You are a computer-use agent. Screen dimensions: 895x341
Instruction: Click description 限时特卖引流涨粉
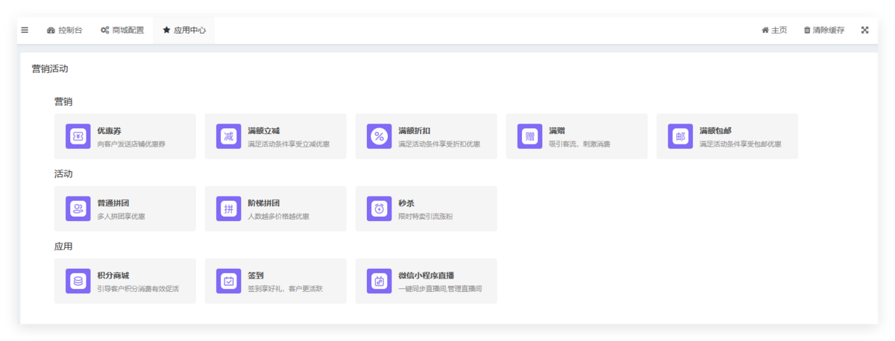(426, 216)
